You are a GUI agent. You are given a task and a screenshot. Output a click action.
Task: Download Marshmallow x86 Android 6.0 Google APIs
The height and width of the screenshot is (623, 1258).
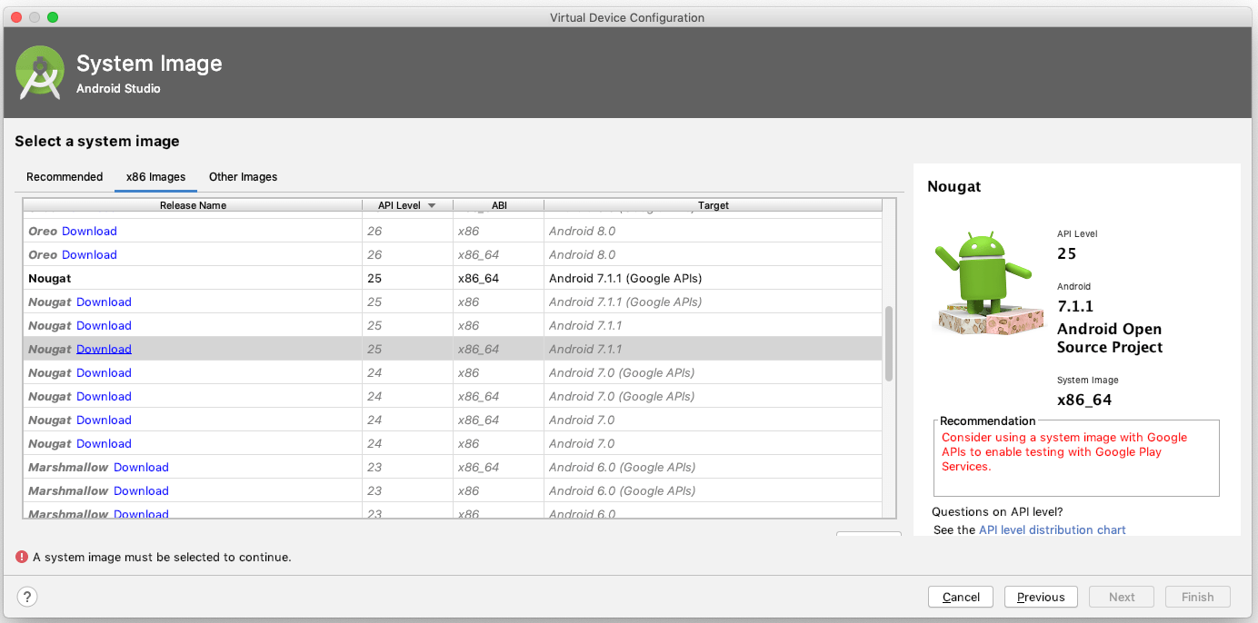click(x=141, y=491)
